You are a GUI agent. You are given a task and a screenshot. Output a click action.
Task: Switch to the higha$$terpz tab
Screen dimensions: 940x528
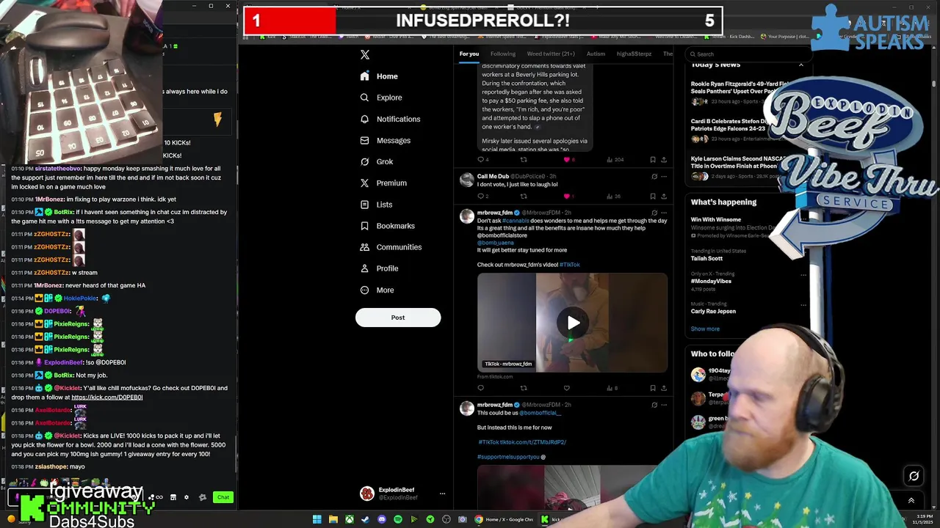click(x=634, y=54)
